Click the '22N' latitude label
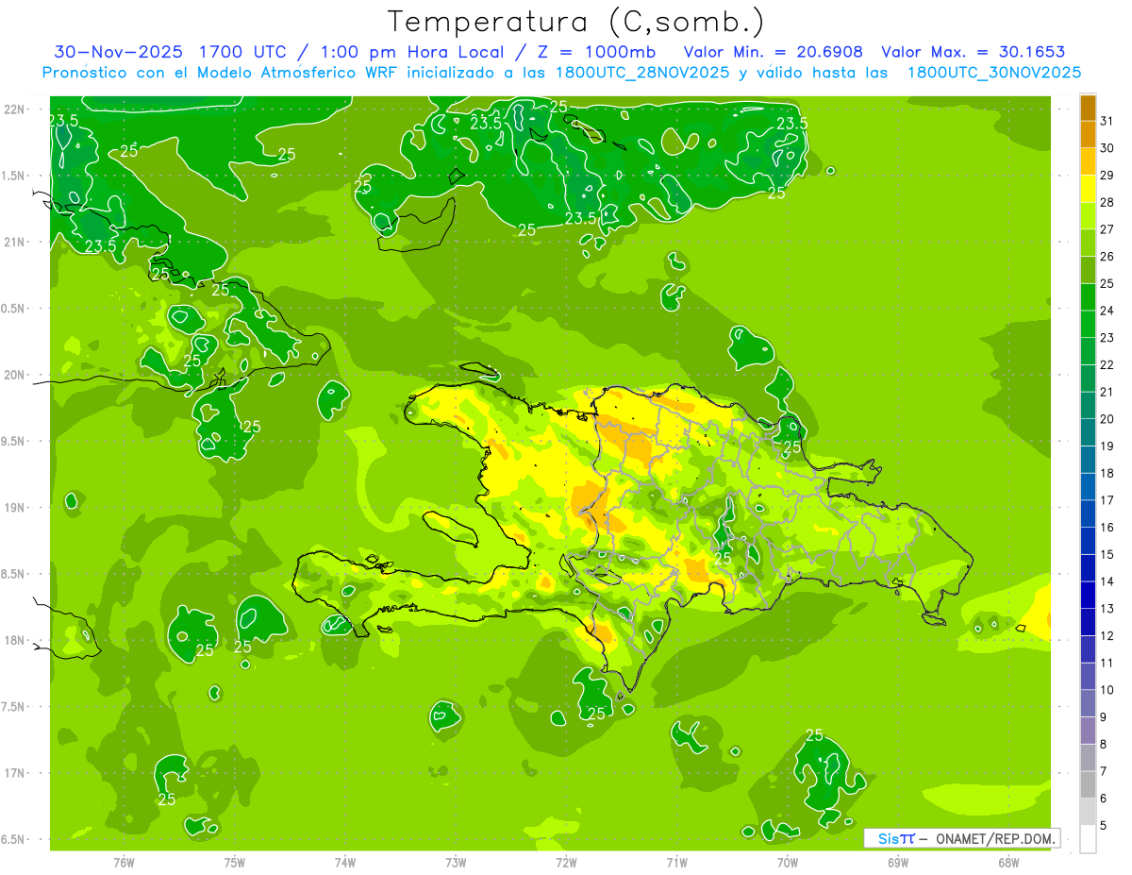Image resolution: width=1132 pixels, height=875 pixels. pyautogui.click(x=15, y=109)
